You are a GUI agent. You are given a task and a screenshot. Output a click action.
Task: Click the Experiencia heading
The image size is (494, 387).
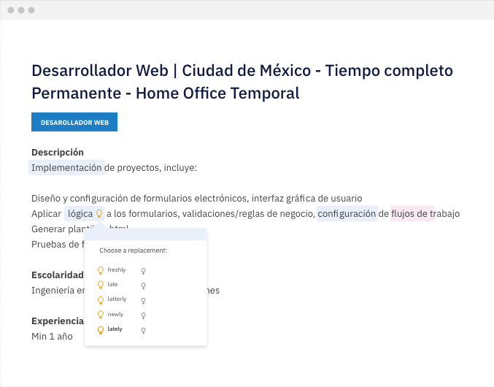pyautogui.click(x=58, y=321)
